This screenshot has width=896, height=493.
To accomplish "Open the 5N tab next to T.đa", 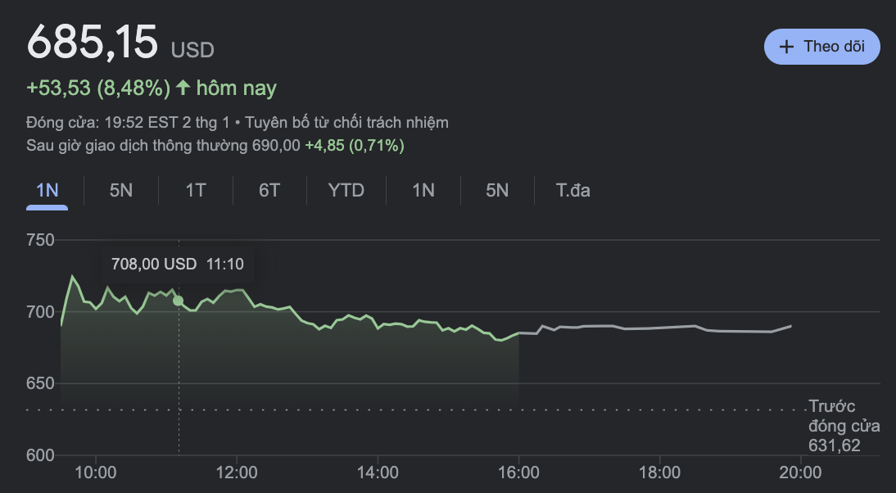I will 497,191.
